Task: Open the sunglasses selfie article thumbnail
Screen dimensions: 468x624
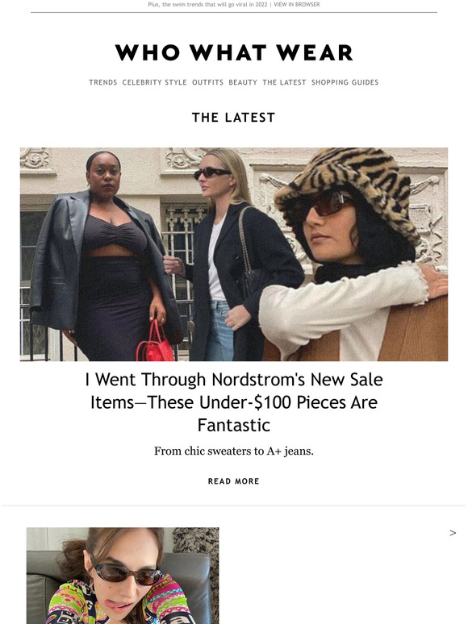Action: pos(123,576)
